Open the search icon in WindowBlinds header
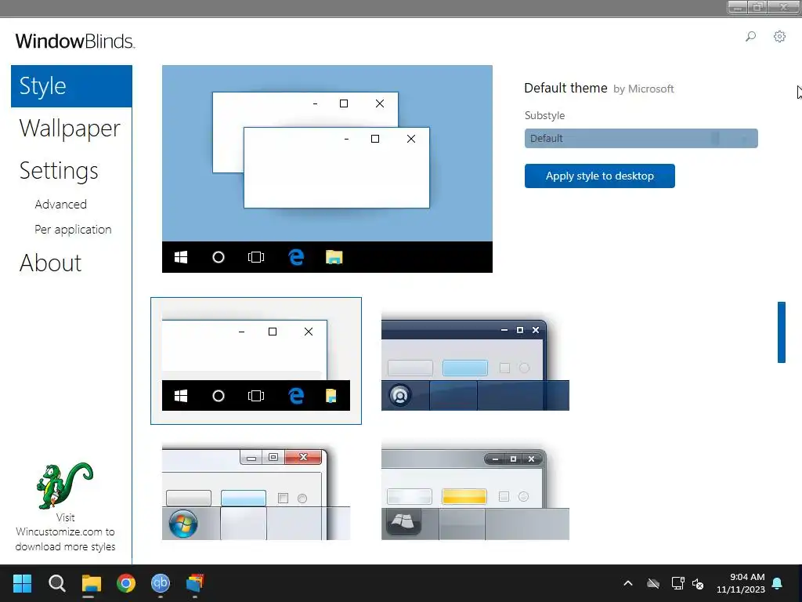Image resolution: width=802 pixels, height=602 pixels. click(x=750, y=36)
